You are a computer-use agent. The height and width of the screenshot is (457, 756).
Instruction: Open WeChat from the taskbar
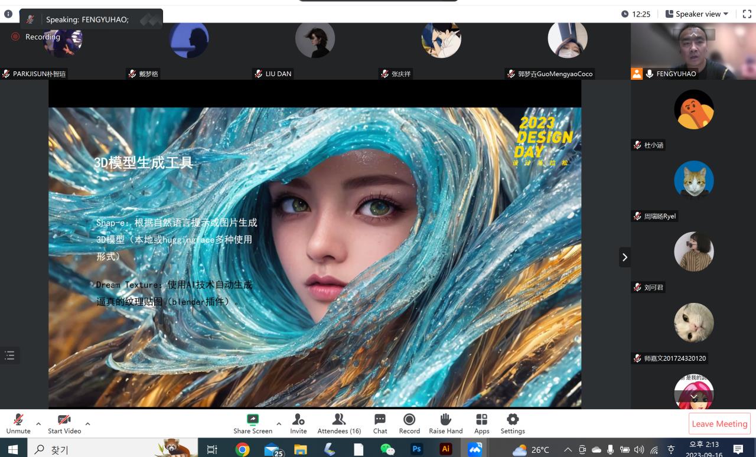point(387,450)
